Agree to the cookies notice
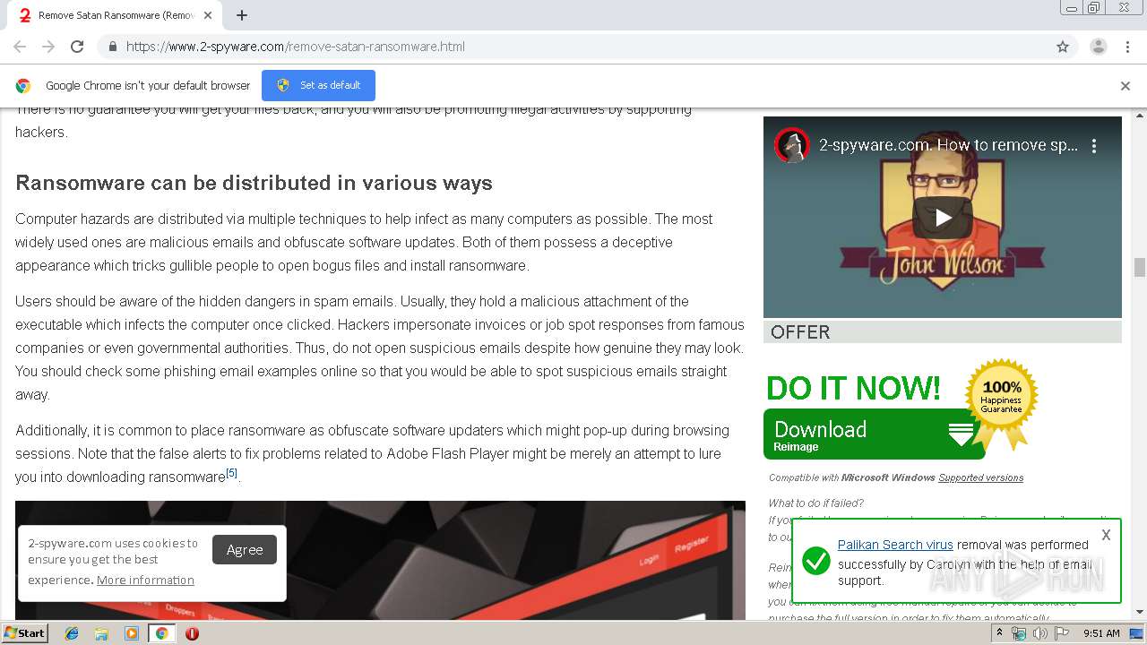1147x645 pixels. [x=245, y=549]
